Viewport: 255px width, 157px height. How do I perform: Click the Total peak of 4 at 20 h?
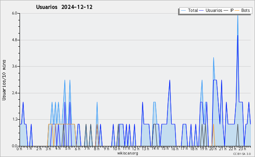coord(213,58)
